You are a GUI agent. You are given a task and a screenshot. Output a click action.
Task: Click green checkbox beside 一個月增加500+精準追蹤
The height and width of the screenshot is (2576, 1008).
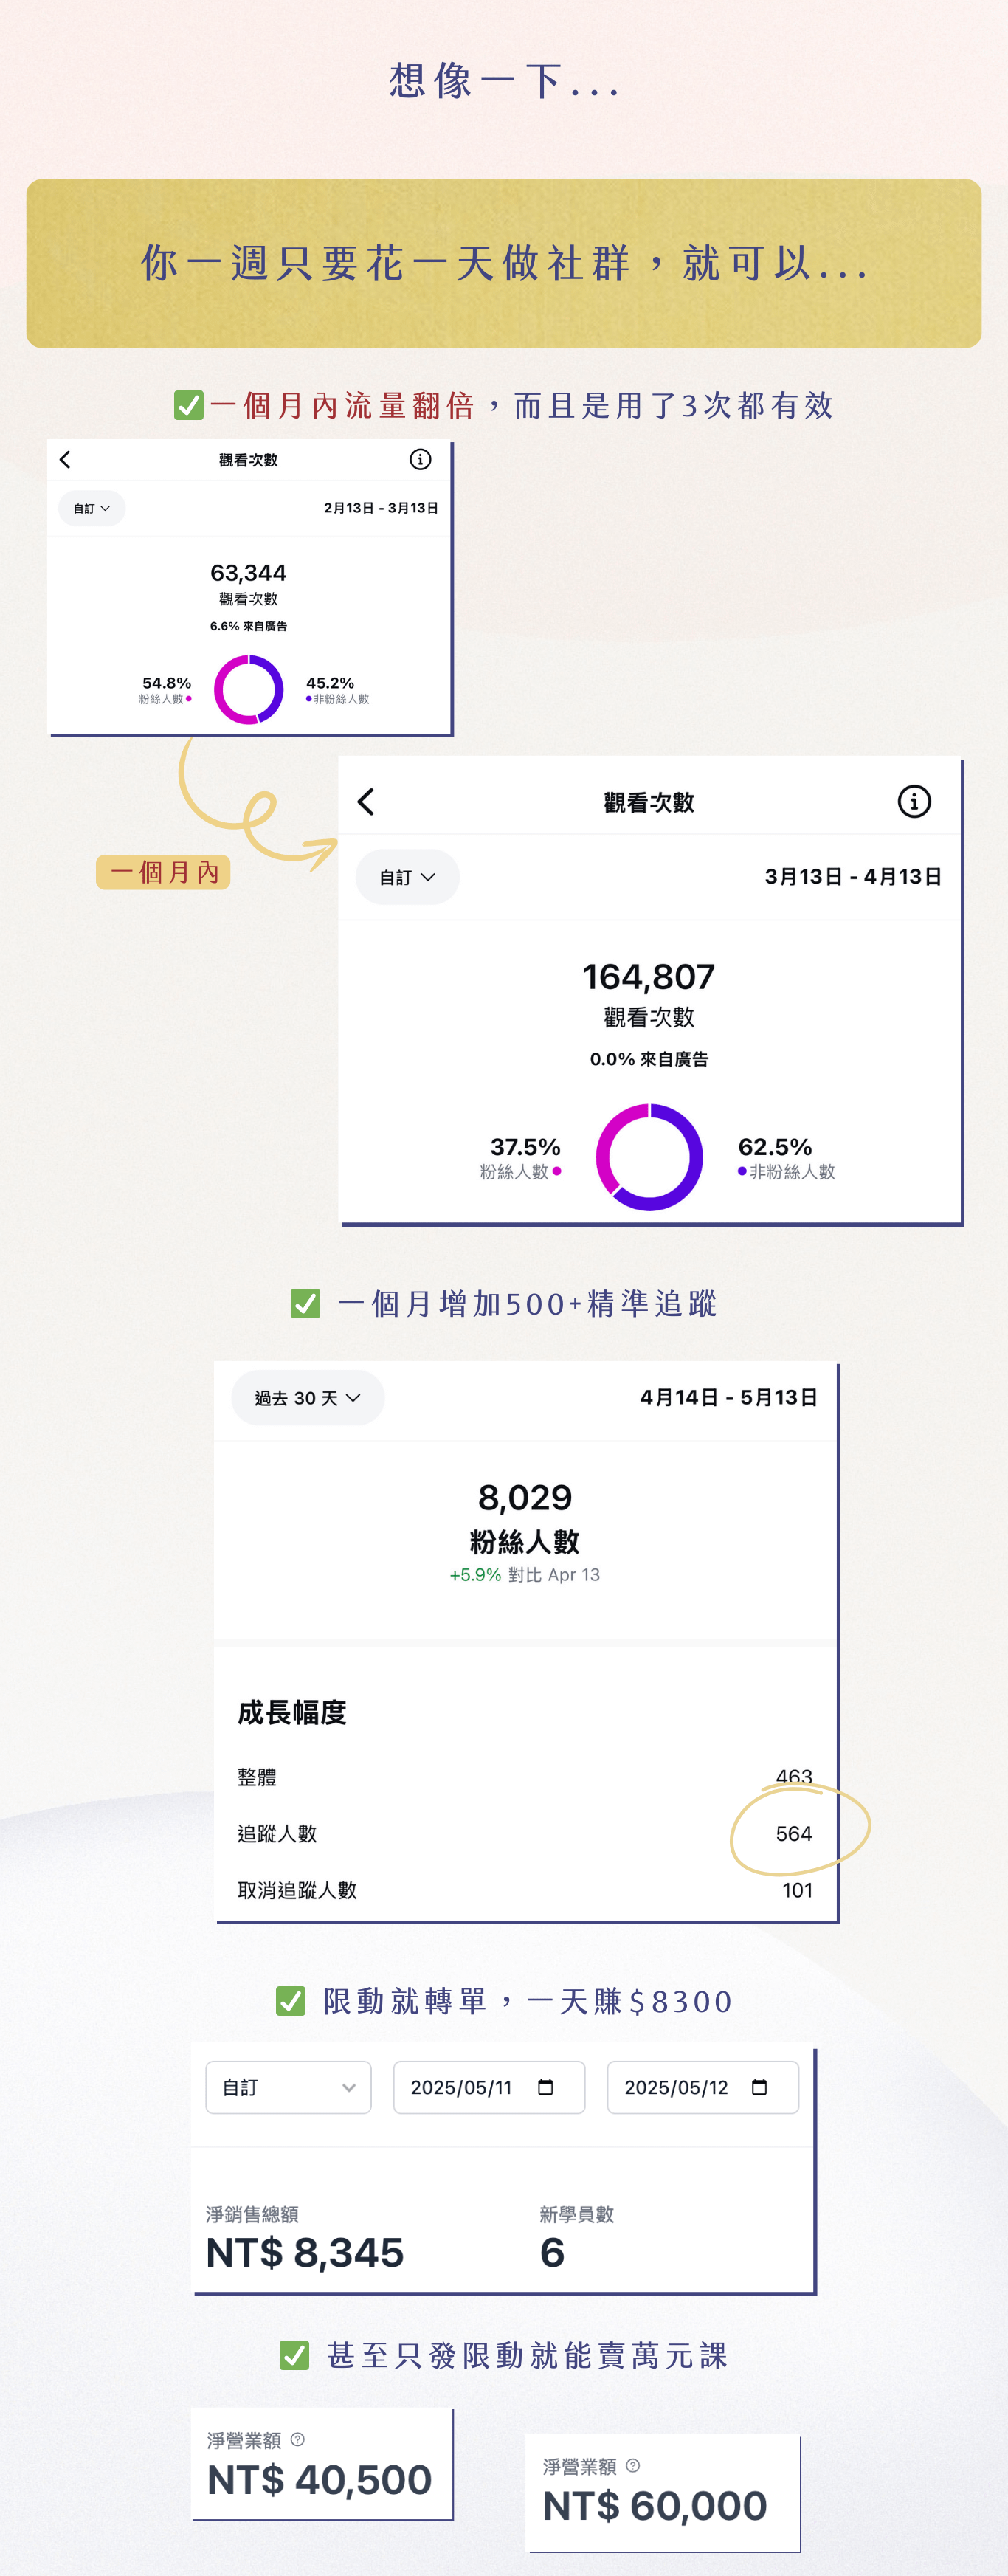tap(305, 1303)
